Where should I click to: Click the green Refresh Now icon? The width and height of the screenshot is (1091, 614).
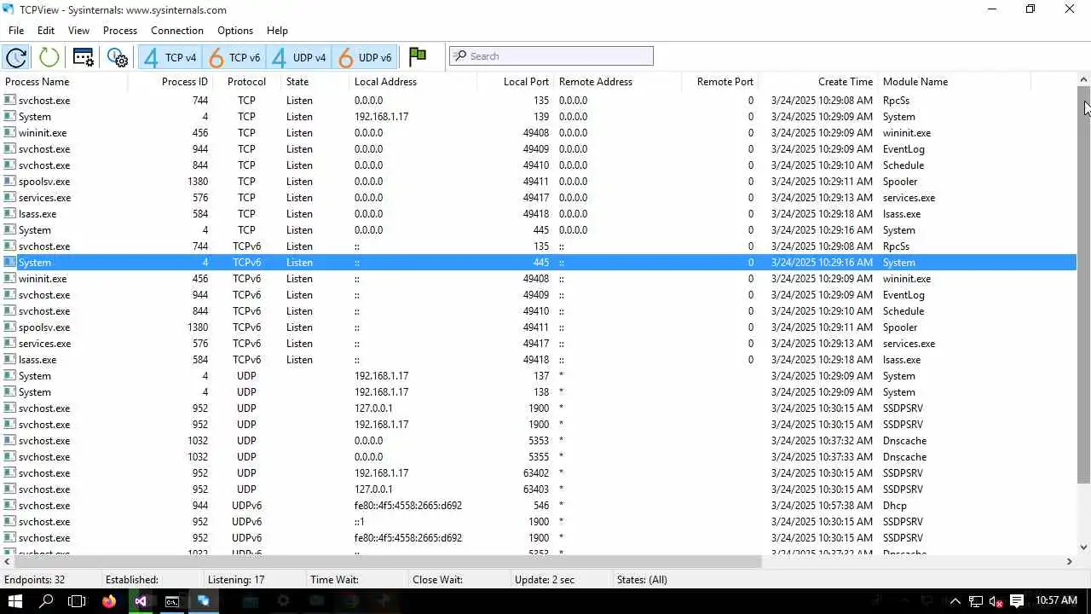[49, 57]
